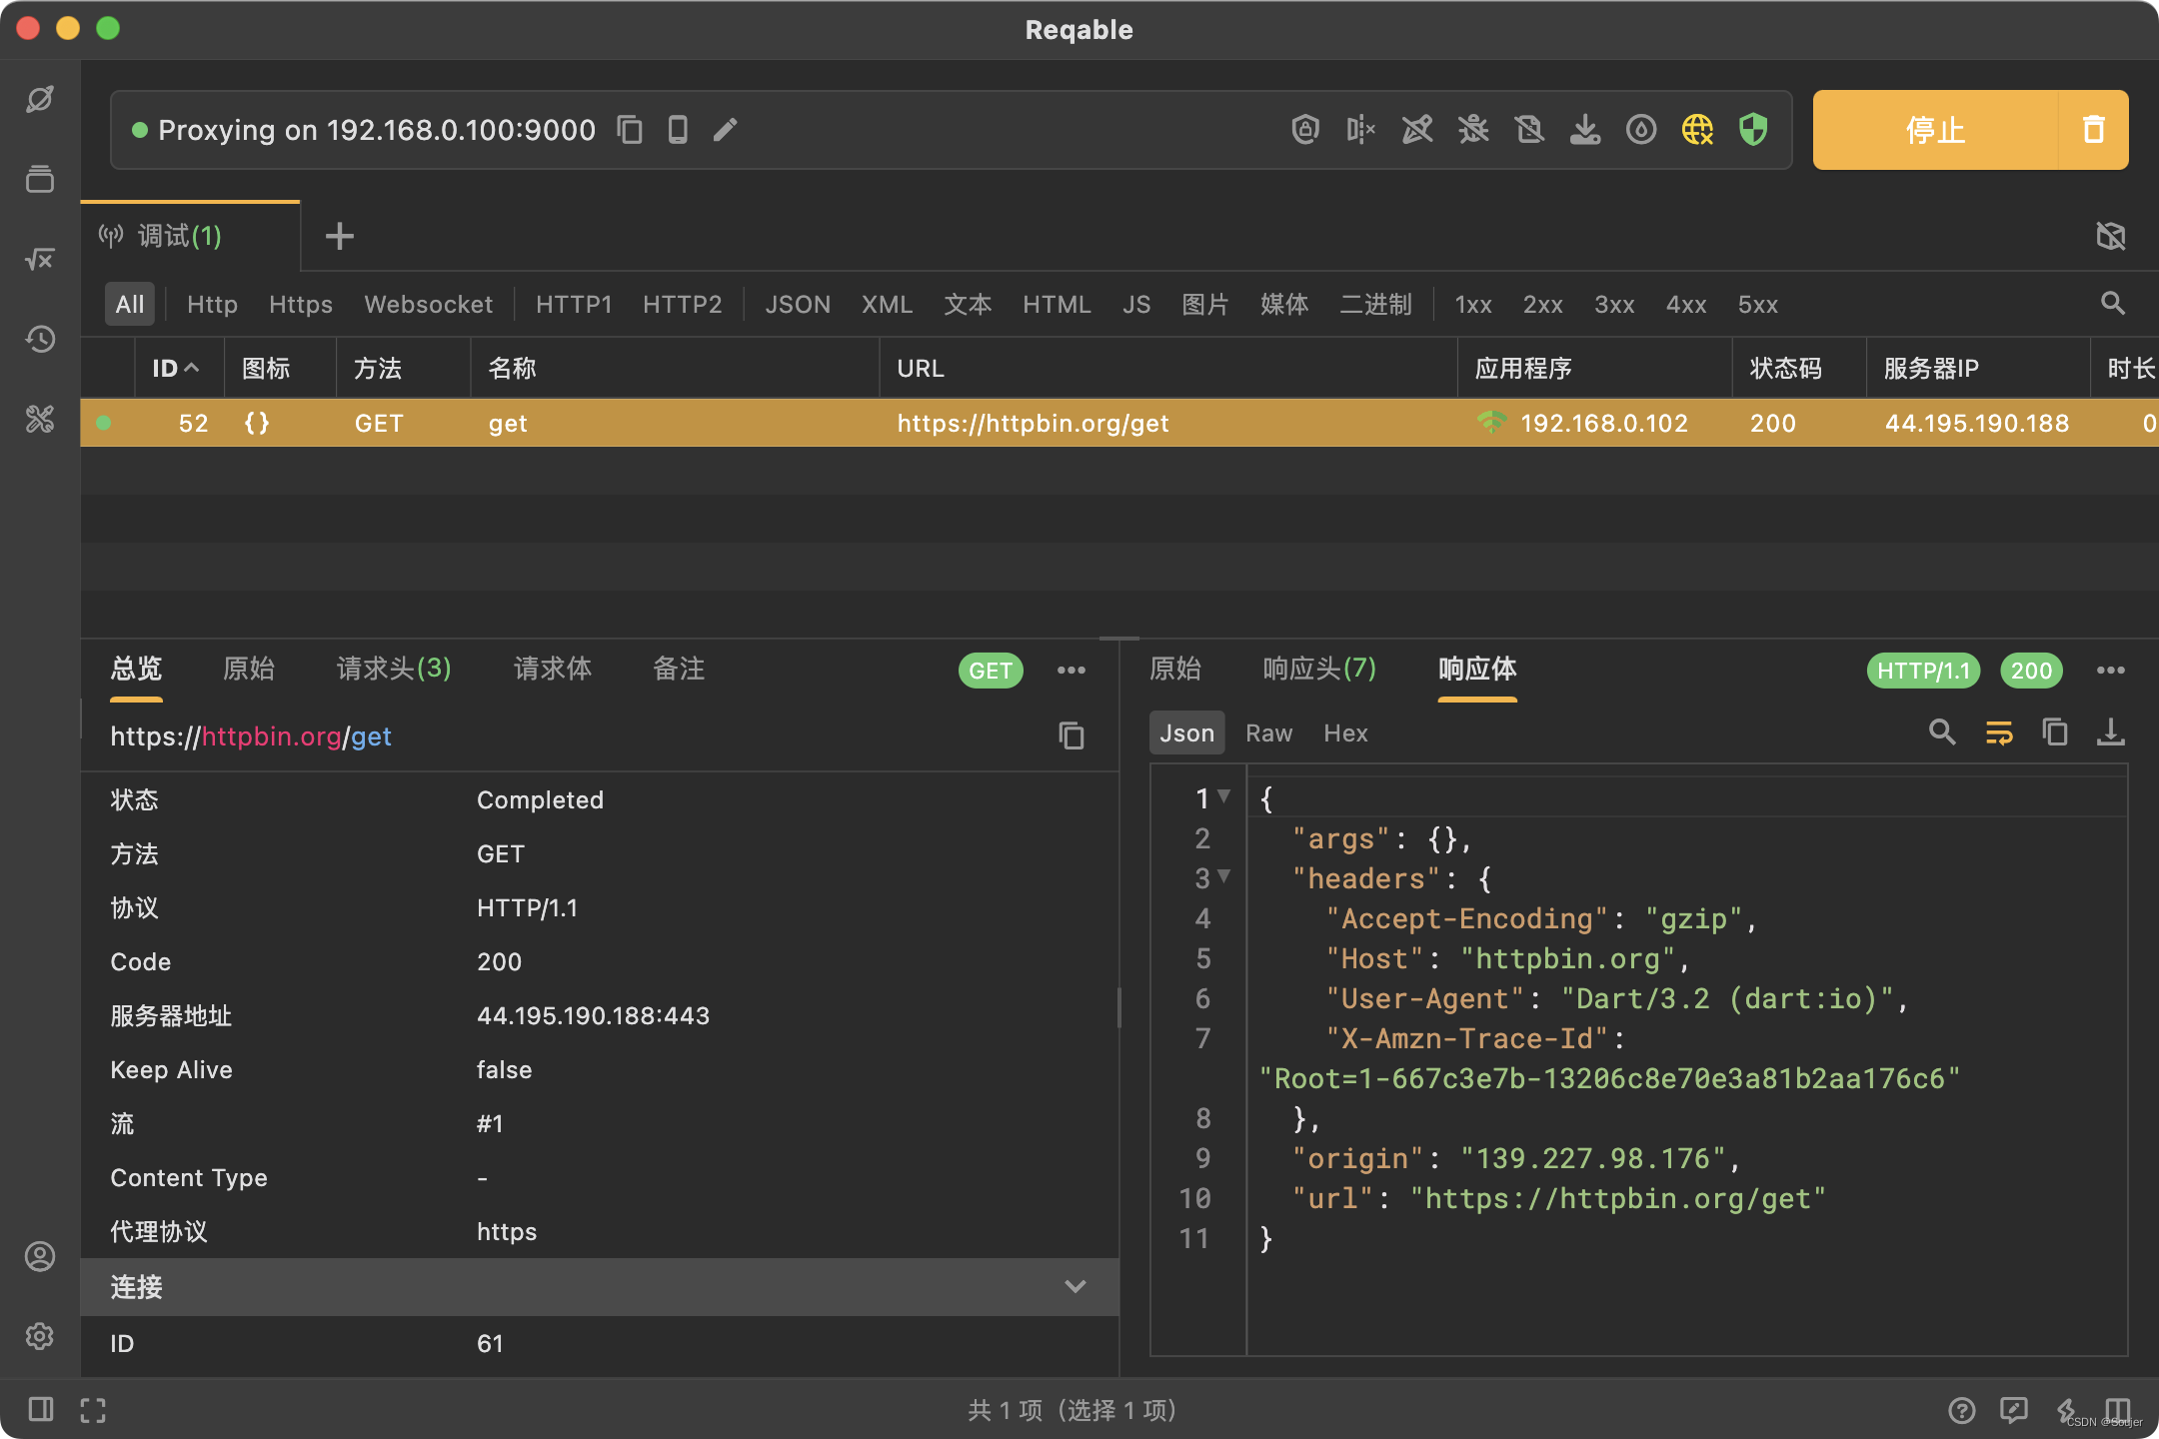Switch to the 响应体 tab
This screenshot has height=1439, width=2159.
1477,669
